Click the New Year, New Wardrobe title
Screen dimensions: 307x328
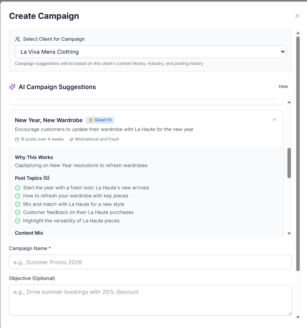[x=49, y=120]
